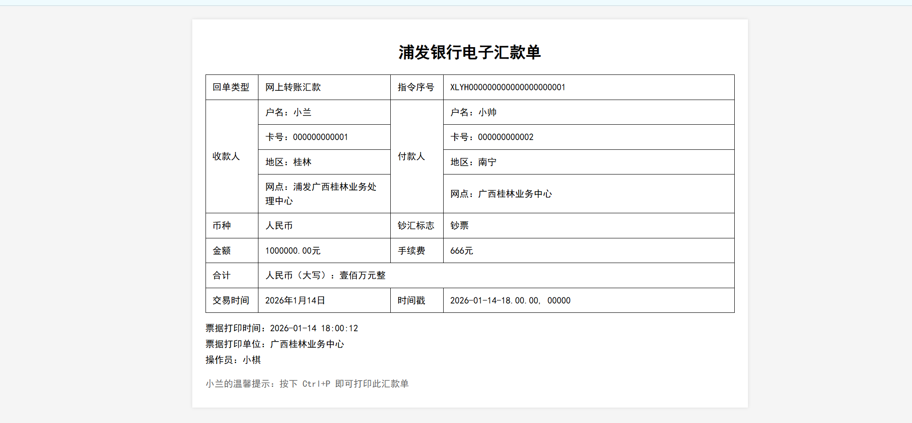Select the 回单类型 label cell

[x=232, y=87]
